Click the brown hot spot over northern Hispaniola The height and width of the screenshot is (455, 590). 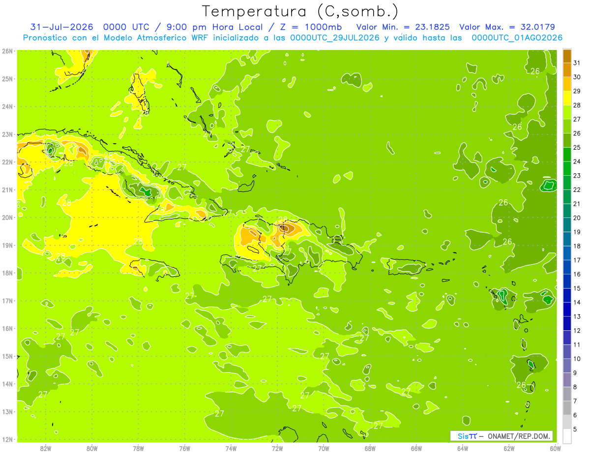(x=285, y=228)
